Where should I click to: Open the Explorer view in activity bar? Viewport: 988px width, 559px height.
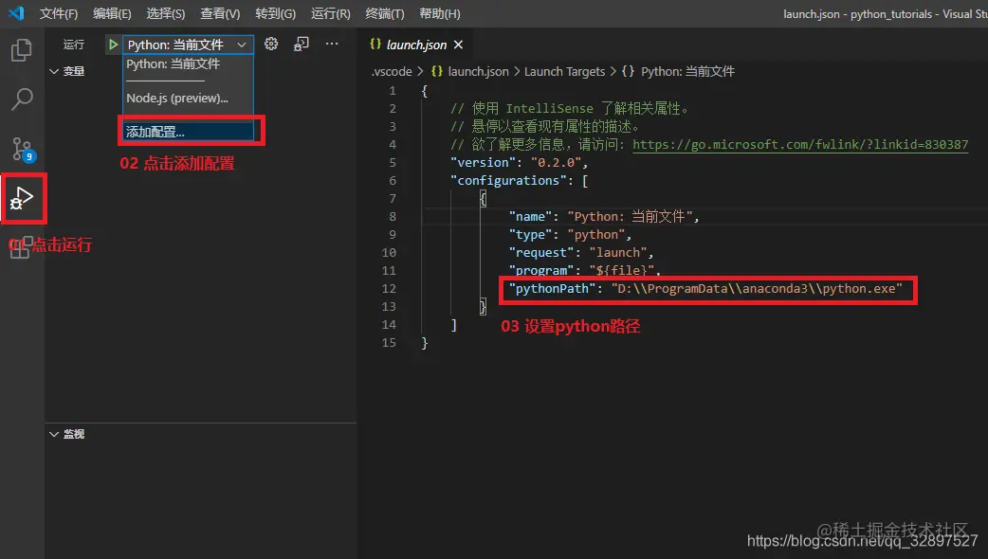click(22, 50)
